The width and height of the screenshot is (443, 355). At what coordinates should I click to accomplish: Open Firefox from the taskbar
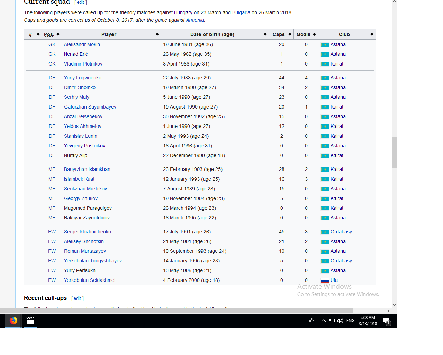[13, 321]
